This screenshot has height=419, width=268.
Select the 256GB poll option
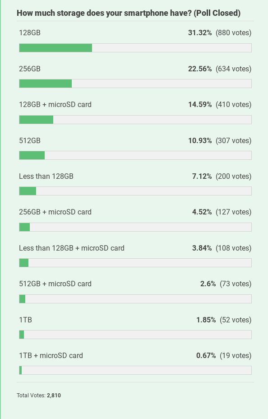pos(30,69)
